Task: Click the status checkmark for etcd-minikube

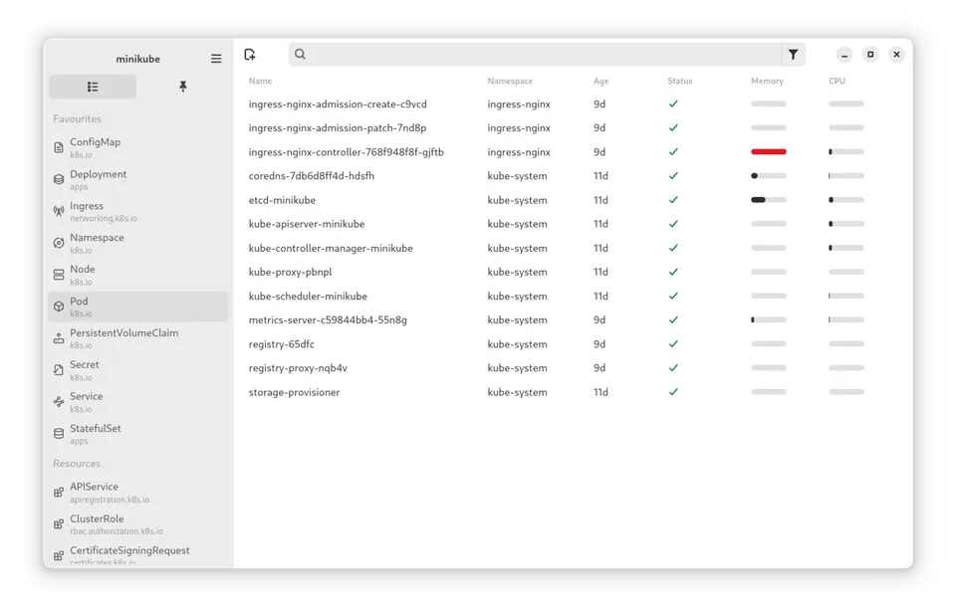Action: [x=673, y=200]
